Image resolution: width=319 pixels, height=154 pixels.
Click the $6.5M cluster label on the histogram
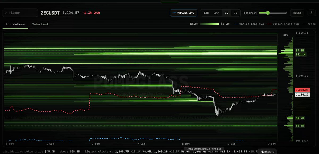tap(300, 126)
